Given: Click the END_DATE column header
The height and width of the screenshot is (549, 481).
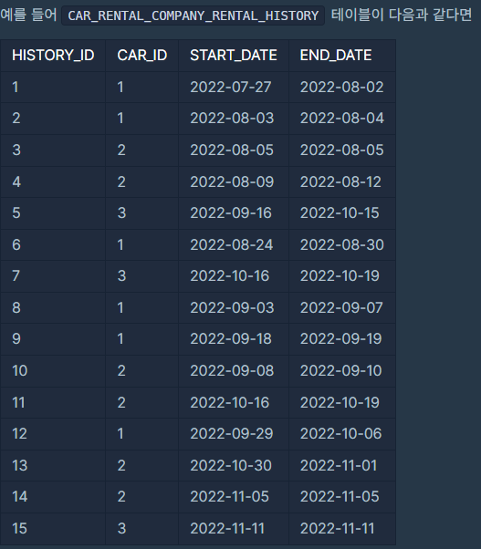Looking at the screenshot, I should point(342,56).
